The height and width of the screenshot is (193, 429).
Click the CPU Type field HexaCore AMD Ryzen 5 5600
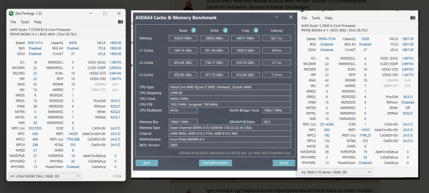tap(230, 87)
